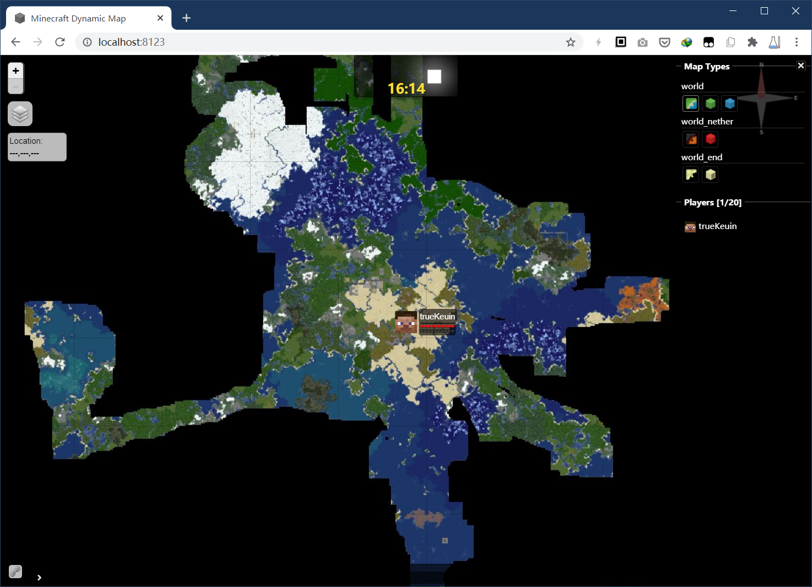Click the world_nether label
Screen dimensions: 812x587
click(x=707, y=122)
